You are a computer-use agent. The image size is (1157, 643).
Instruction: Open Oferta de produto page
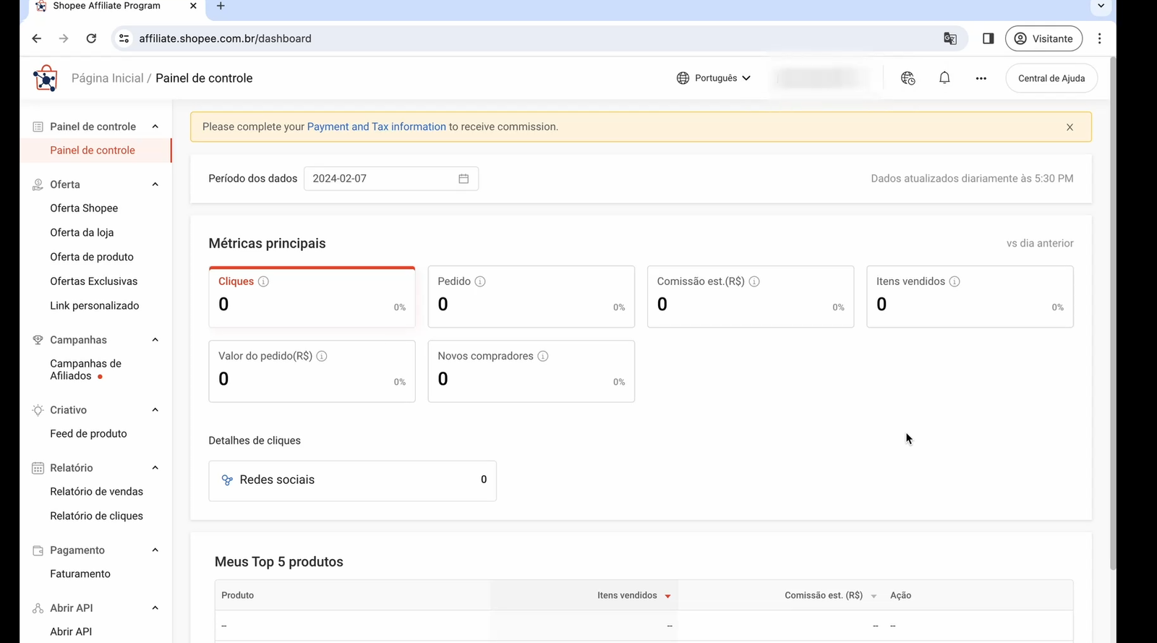click(x=92, y=257)
